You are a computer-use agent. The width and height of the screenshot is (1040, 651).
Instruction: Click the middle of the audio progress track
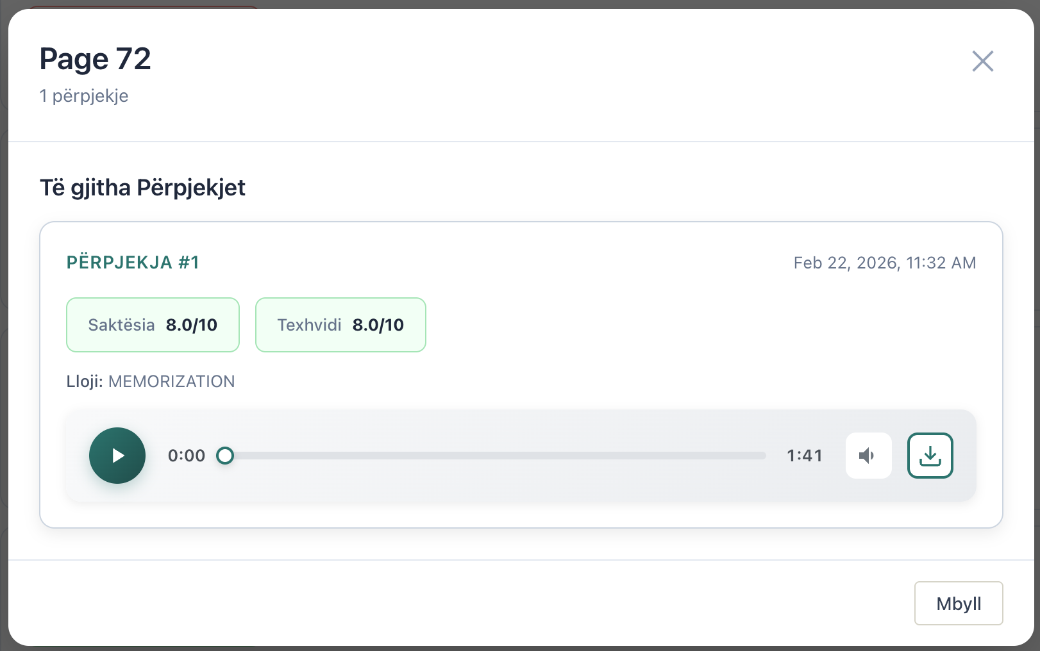coord(496,456)
